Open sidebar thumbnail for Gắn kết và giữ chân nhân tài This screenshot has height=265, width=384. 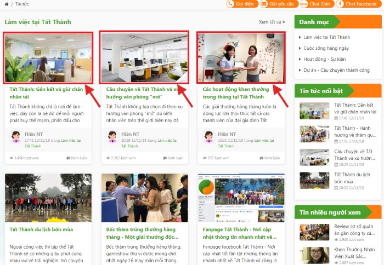point(314,111)
